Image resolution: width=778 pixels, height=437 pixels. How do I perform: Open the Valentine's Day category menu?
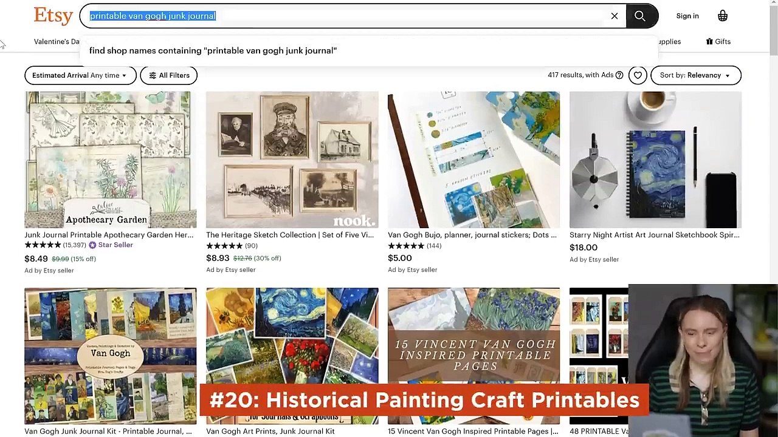(57, 41)
